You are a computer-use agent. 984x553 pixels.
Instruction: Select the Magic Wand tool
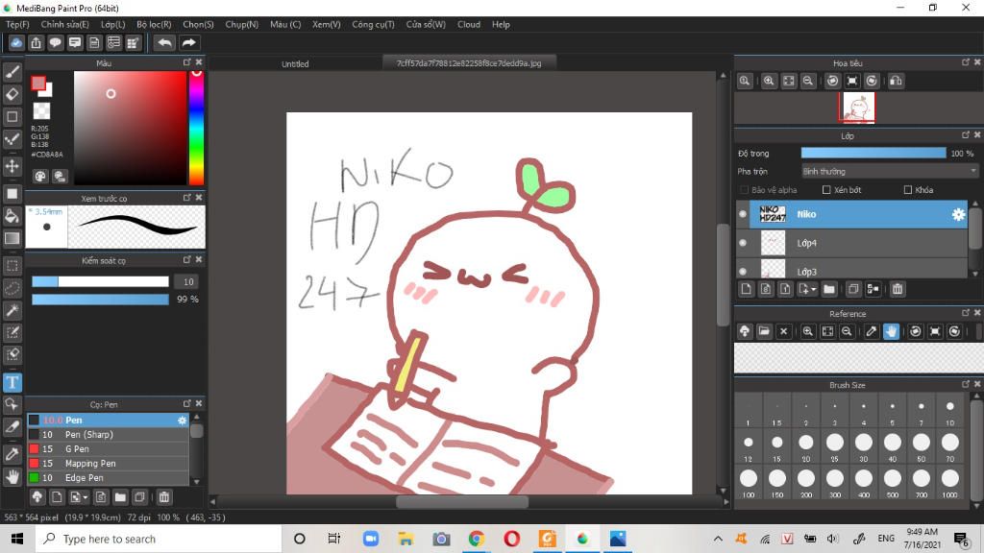point(12,310)
